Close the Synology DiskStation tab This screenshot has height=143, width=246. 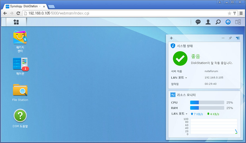44,6
